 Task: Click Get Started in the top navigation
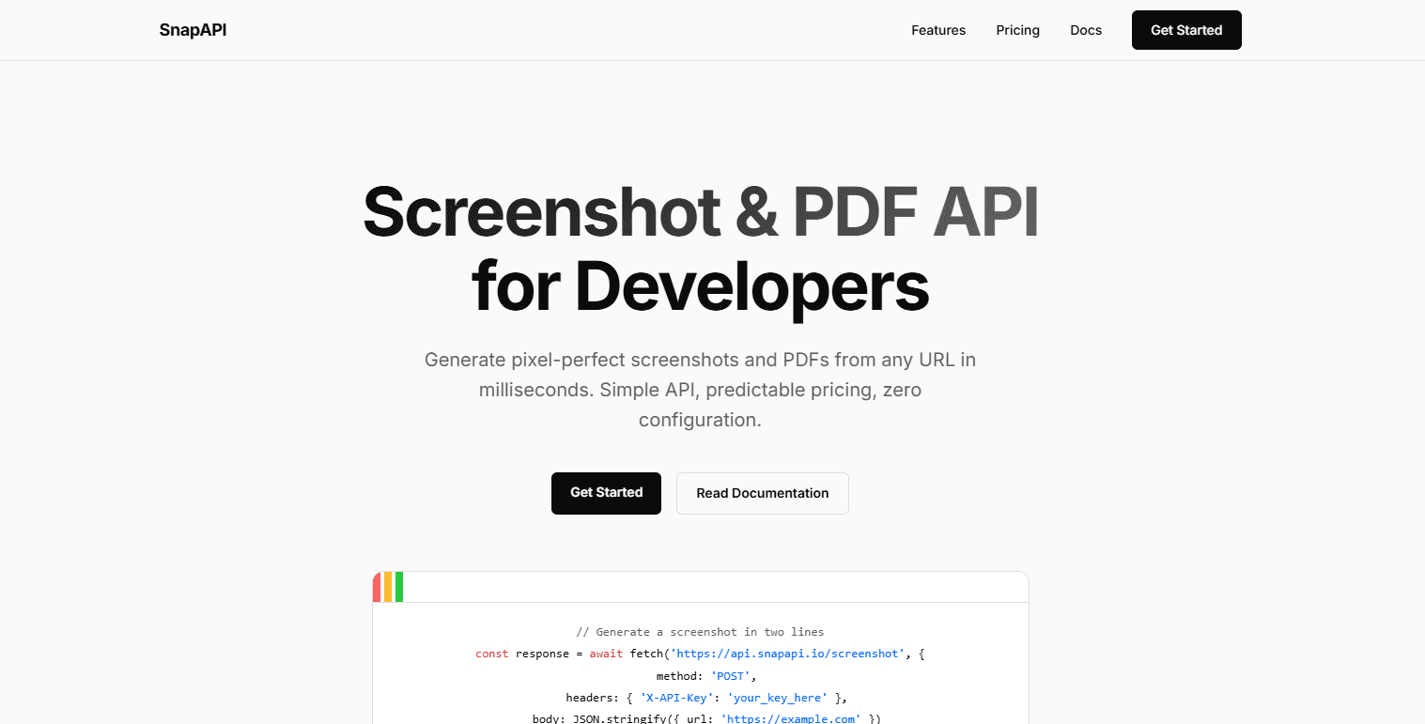point(1185,29)
